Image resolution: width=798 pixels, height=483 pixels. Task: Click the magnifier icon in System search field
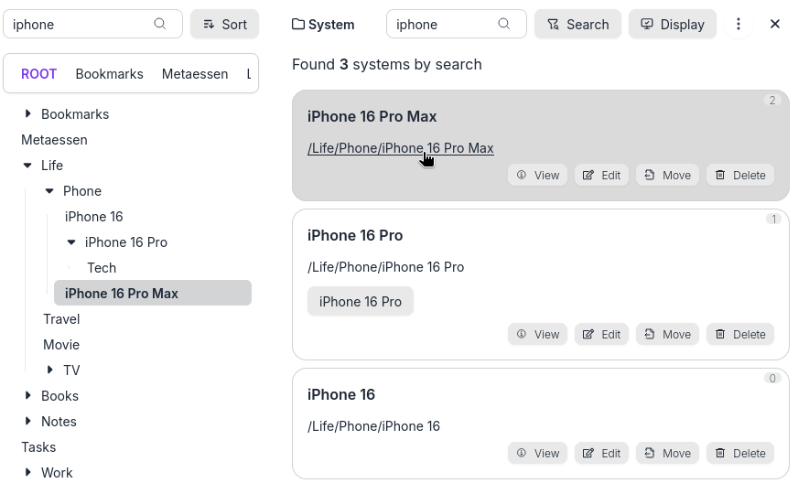pyautogui.click(x=504, y=25)
